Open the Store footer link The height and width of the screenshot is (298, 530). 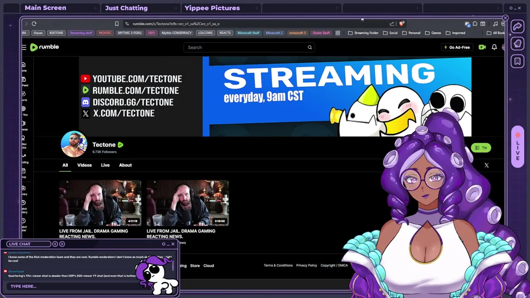tap(195, 266)
